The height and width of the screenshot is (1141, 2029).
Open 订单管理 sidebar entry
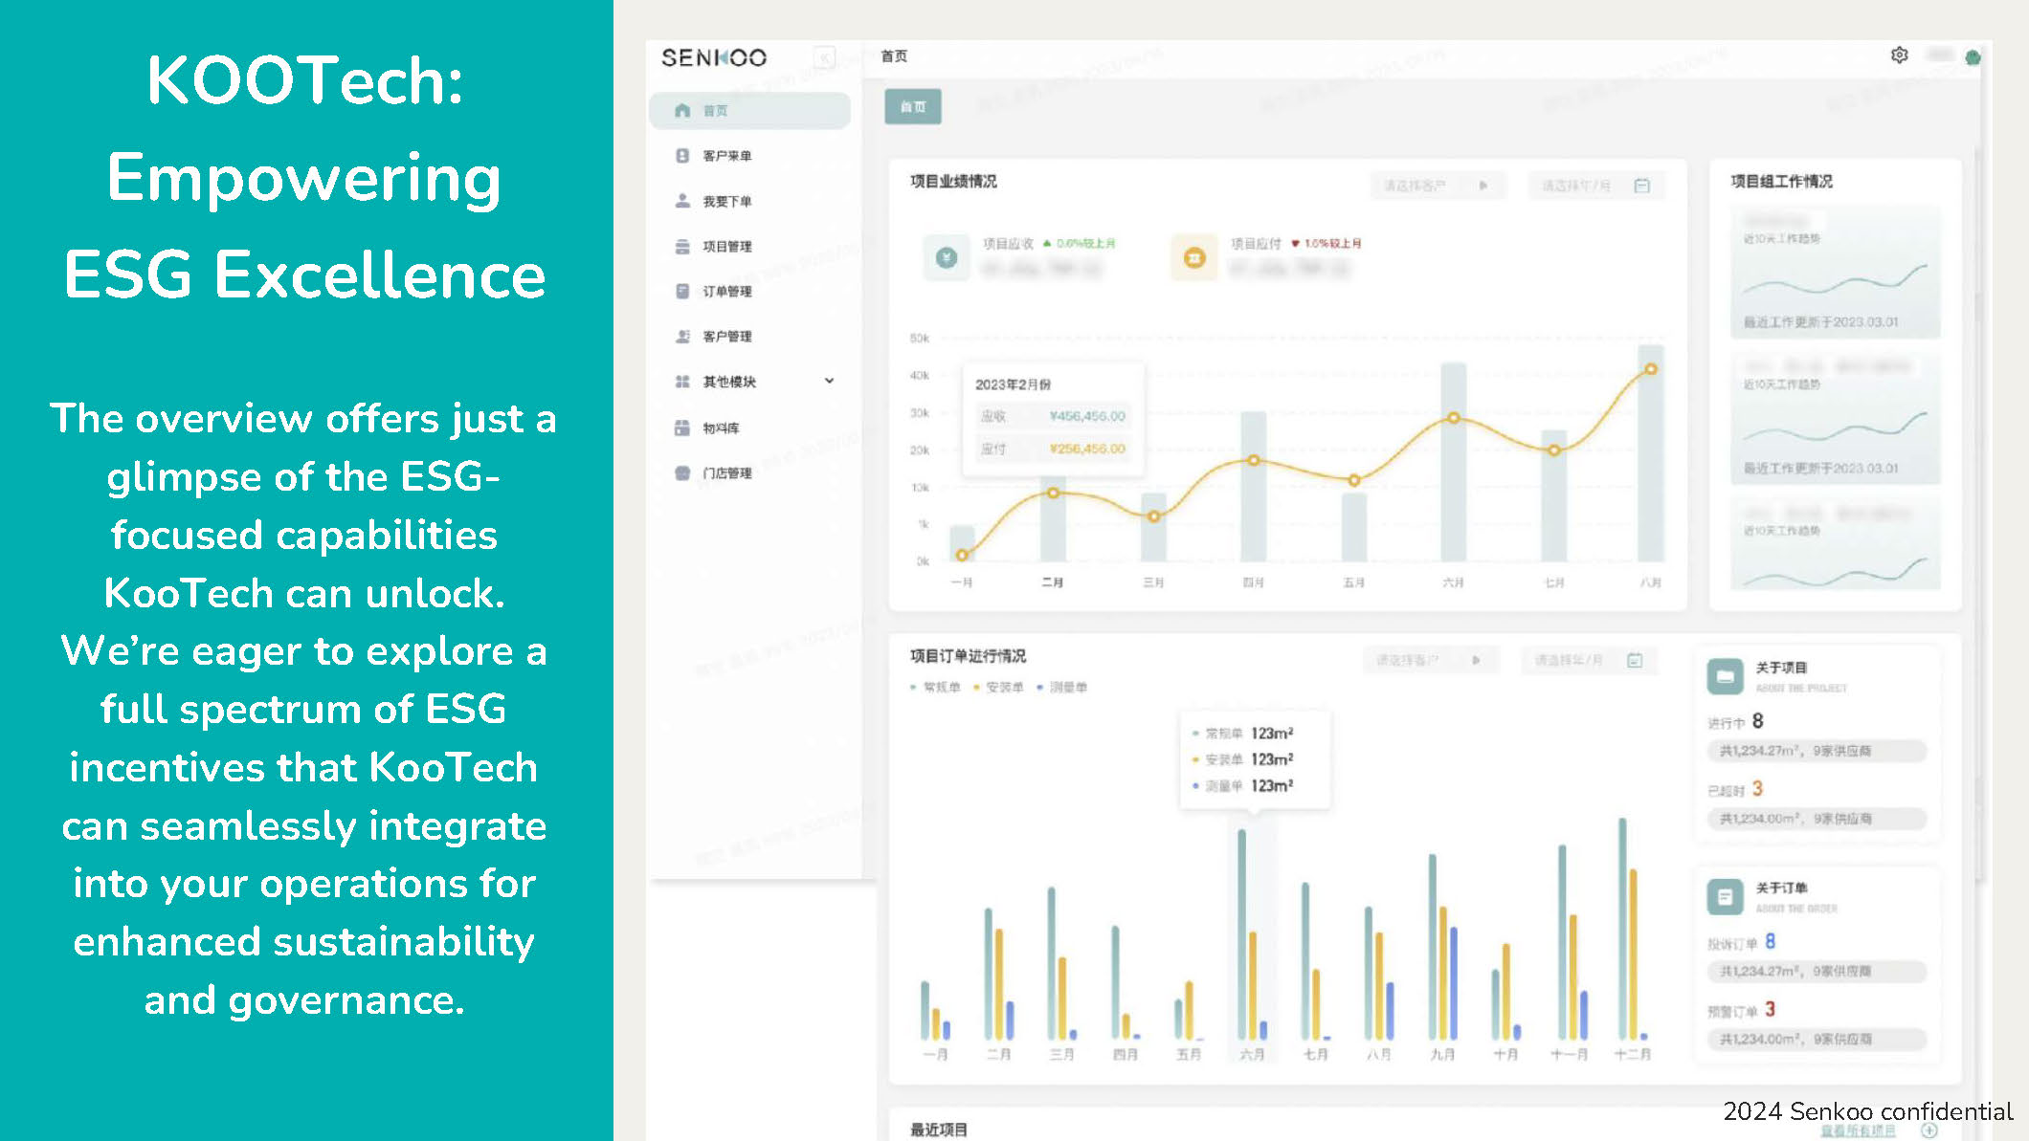coord(726,292)
